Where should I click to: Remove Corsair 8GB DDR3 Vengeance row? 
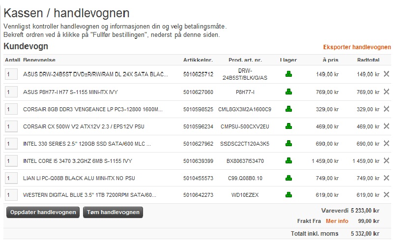coord(386,109)
